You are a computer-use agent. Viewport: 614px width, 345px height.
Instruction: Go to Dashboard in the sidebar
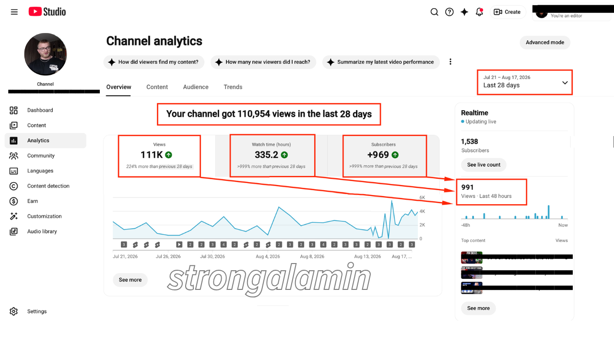pyautogui.click(x=46, y=110)
